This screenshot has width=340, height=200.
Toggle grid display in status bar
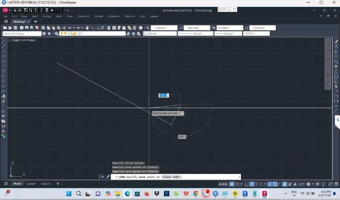(232, 184)
